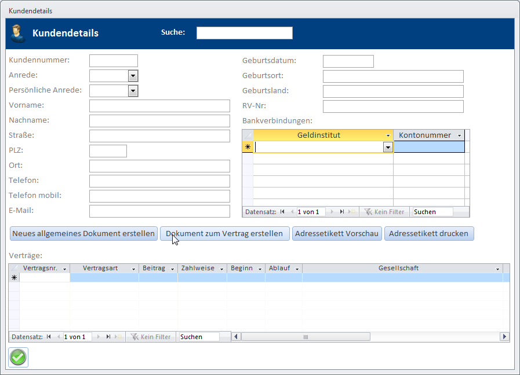This screenshot has width=520, height=375.
Task: Click Adressetikett drucken button
Action: pos(429,234)
